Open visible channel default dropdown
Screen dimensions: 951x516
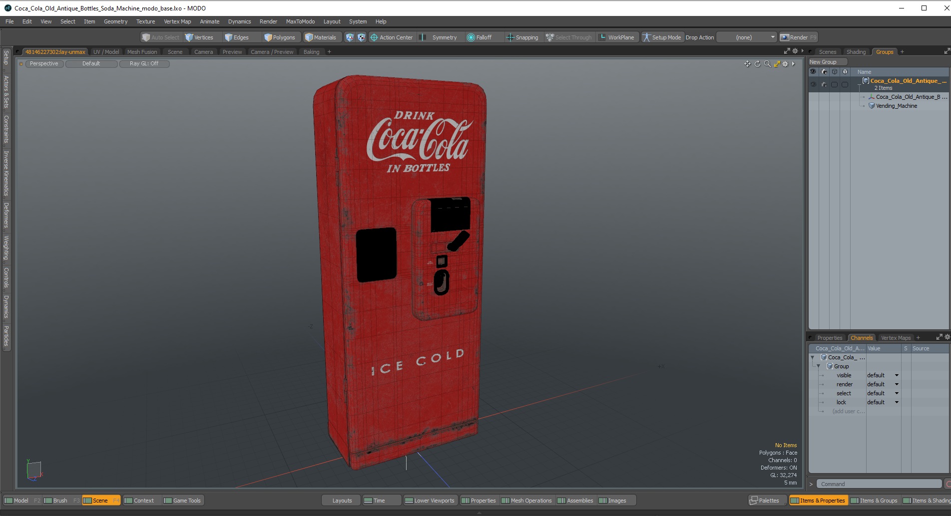tap(883, 375)
